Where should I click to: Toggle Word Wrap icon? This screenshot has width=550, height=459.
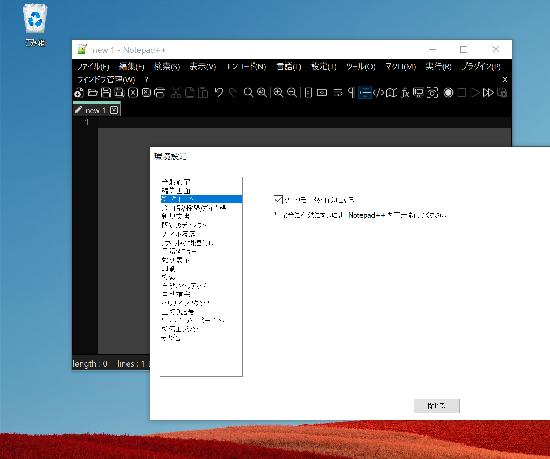(338, 92)
